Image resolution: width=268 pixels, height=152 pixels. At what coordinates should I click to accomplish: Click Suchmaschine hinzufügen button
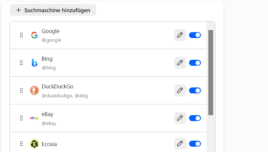(x=53, y=10)
